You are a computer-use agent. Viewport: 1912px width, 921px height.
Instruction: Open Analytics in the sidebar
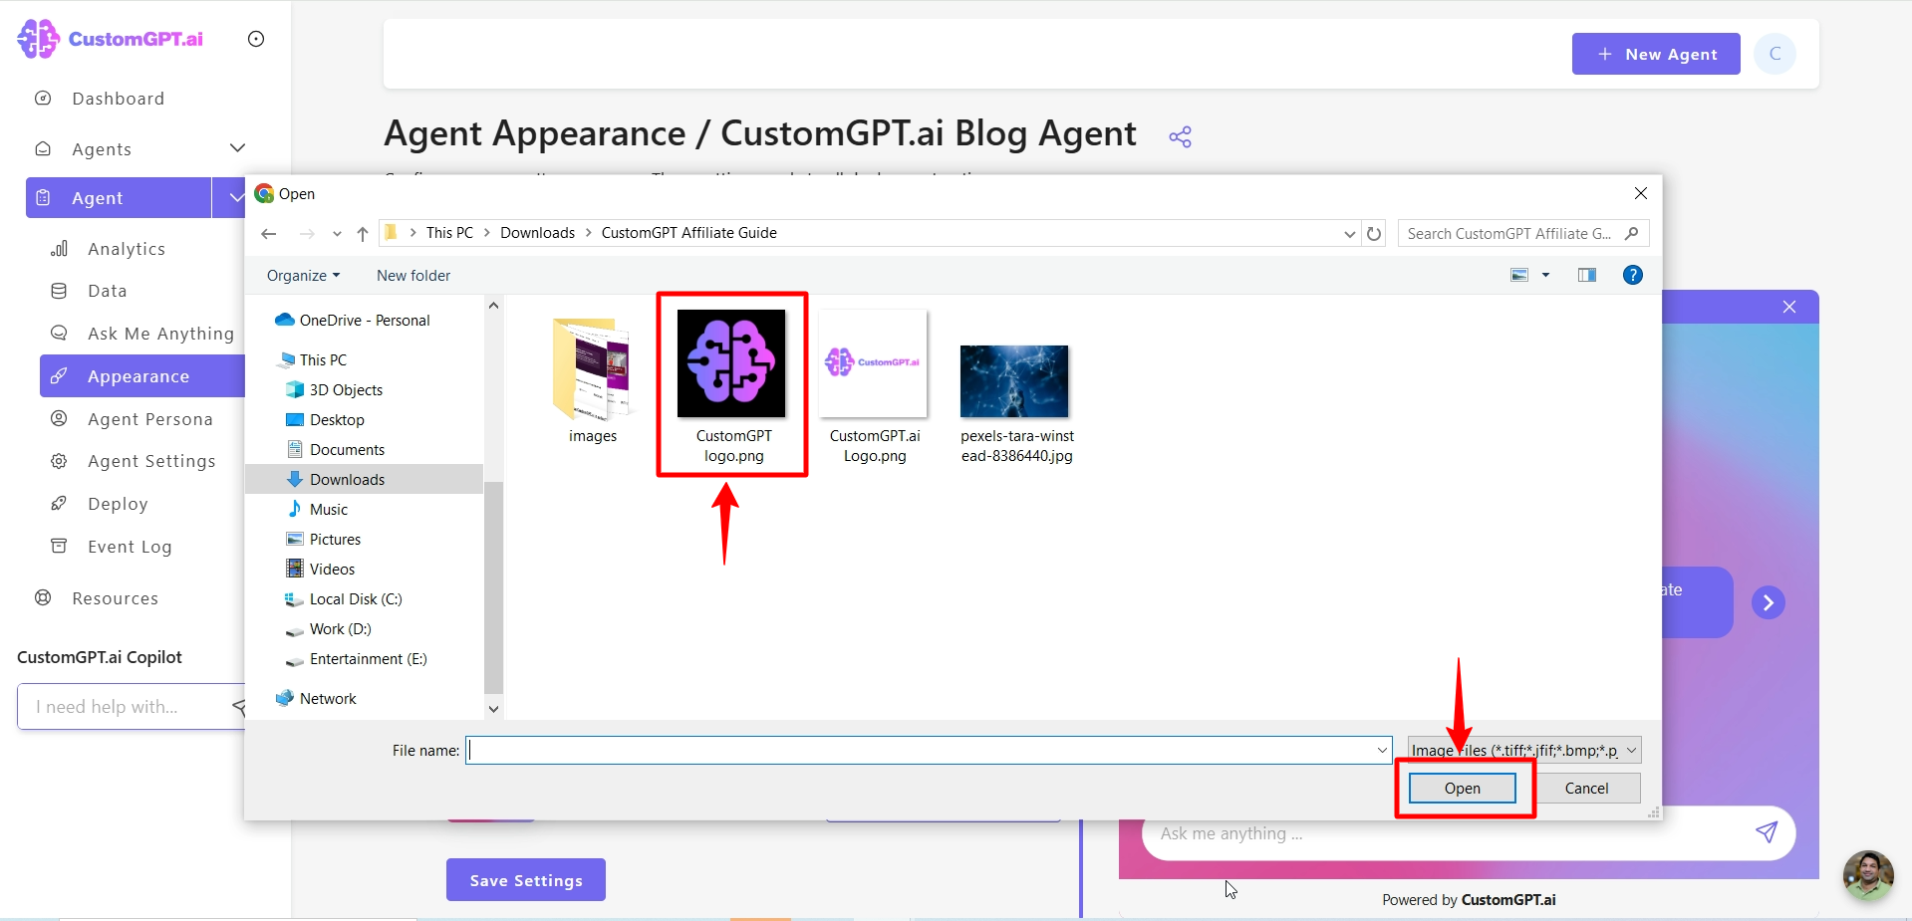tap(127, 249)
